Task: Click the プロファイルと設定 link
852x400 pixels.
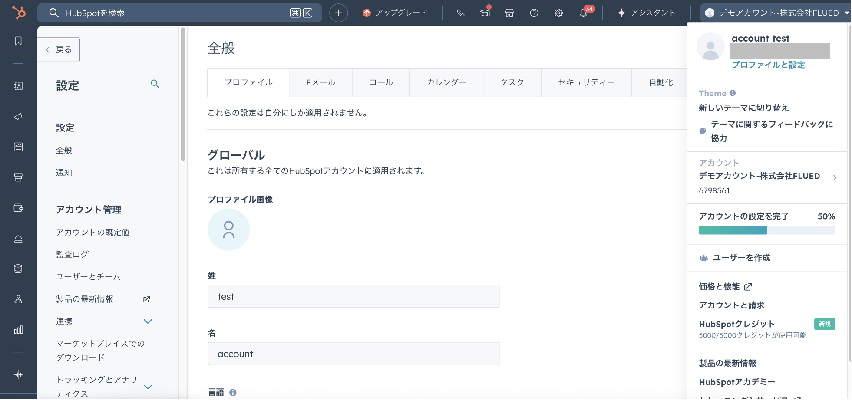Action: tap(768, 65)
